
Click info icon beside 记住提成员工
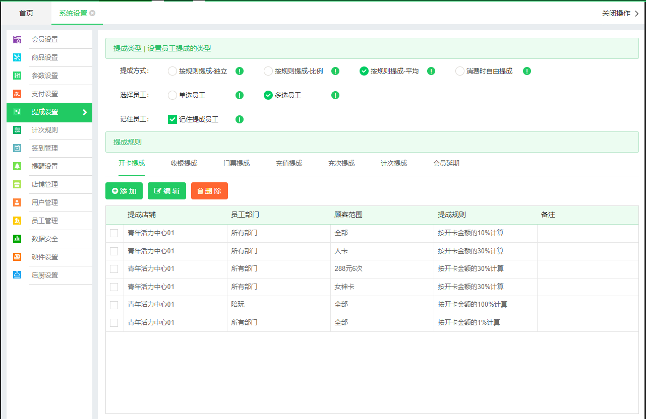240,119
